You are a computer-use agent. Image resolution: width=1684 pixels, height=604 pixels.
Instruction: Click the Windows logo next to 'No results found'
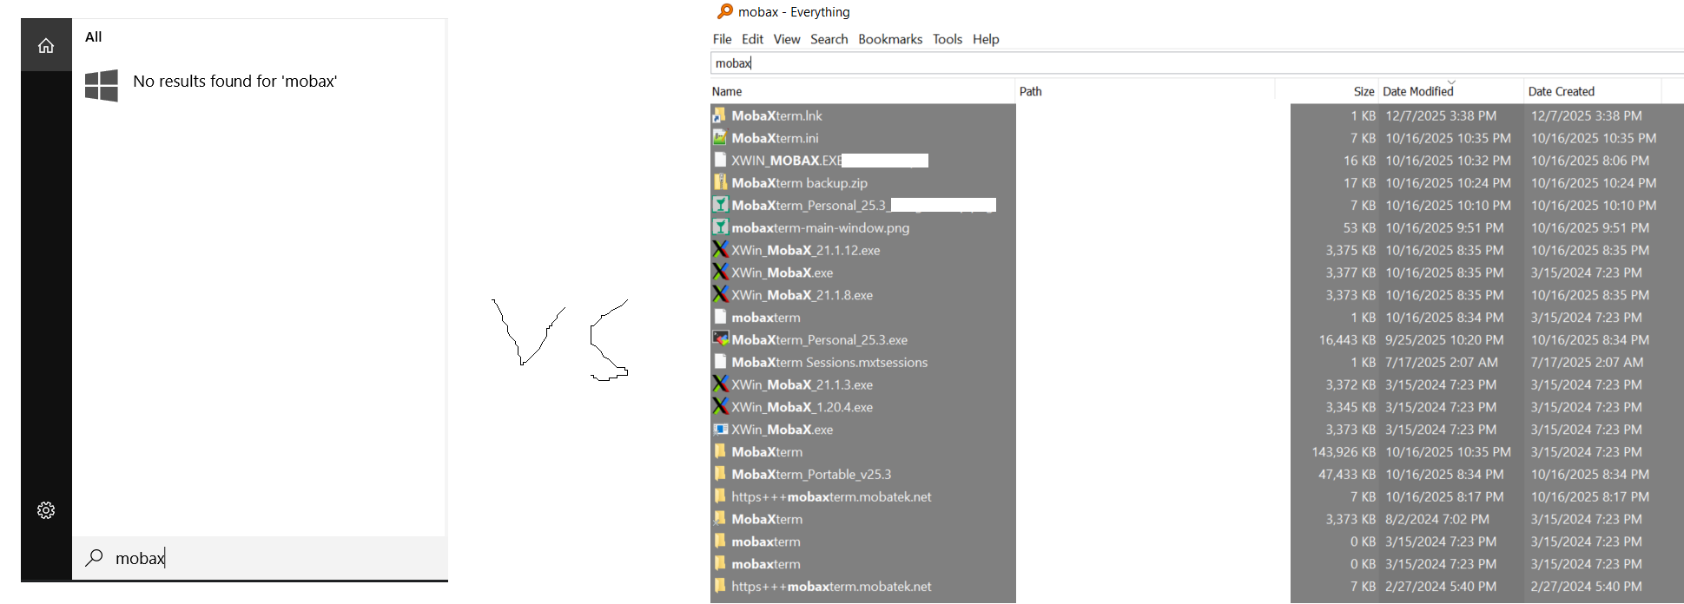102,86
